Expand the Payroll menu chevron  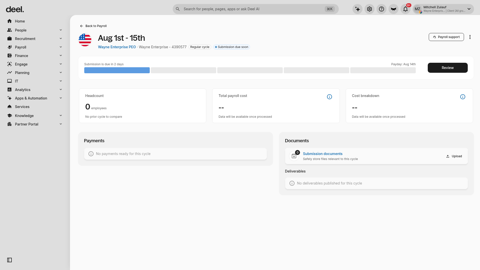point(61,47)
